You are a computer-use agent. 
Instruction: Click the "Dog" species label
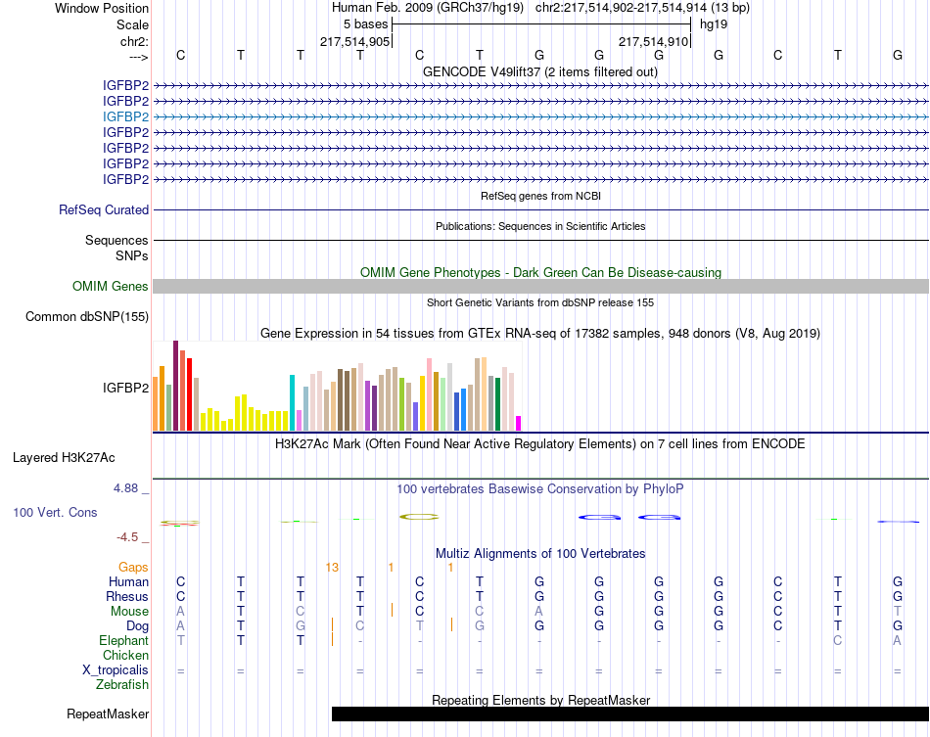click(x=138, y=626)
